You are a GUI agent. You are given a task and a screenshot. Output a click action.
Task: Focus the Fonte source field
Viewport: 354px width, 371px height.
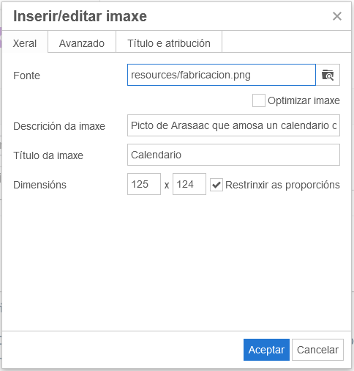pos(222,75)
